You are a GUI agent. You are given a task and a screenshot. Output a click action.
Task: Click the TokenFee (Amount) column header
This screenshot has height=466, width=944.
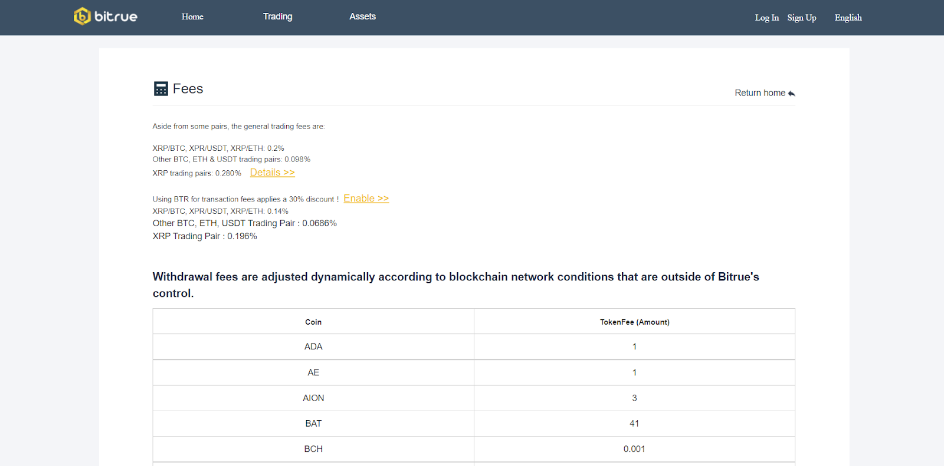tap(634, 322)
